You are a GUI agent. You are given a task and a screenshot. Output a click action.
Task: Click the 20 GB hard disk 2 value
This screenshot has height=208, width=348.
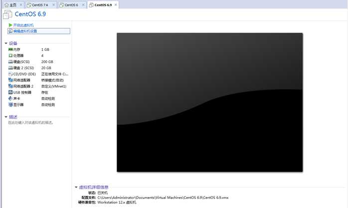coord(46,68)
